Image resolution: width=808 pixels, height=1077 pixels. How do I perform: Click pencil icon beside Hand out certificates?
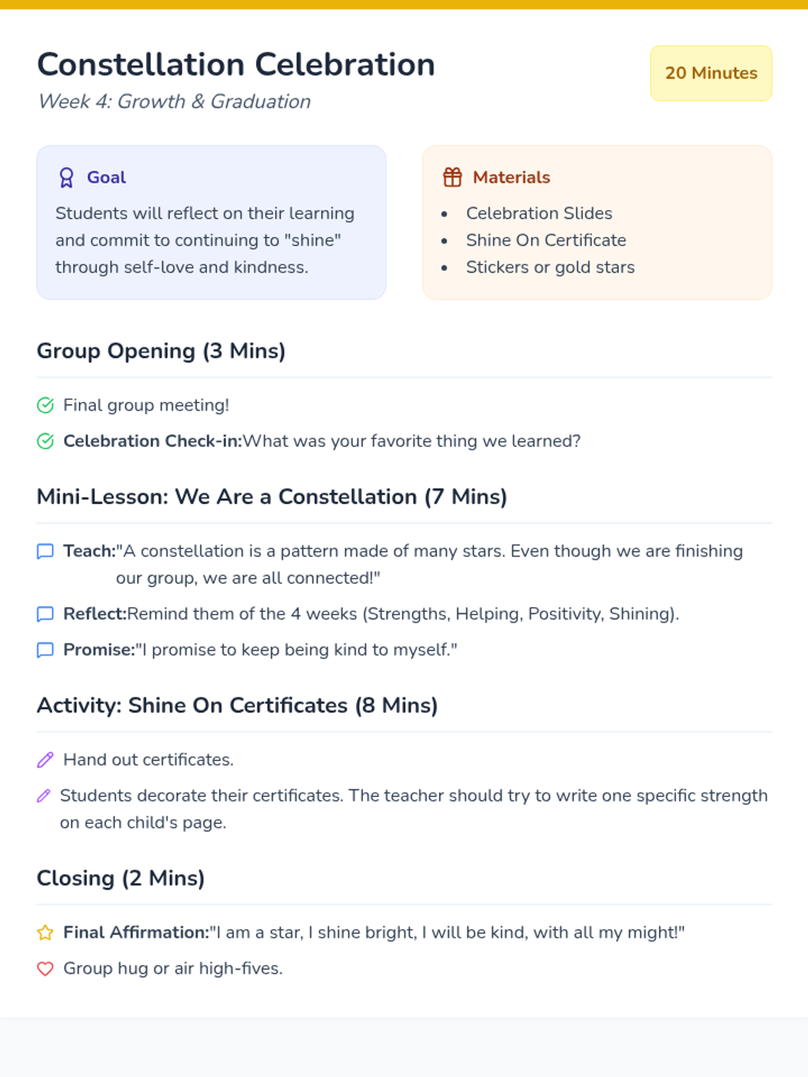45,761
